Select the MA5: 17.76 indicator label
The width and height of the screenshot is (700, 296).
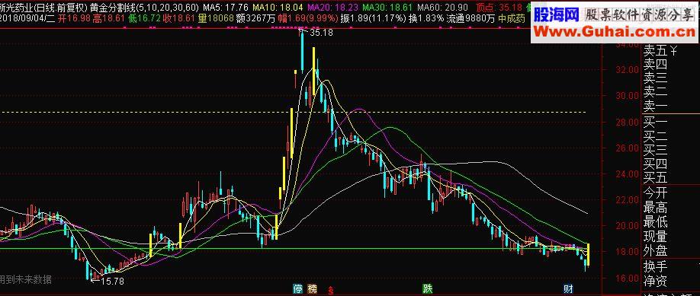click(x=226, y=7)
